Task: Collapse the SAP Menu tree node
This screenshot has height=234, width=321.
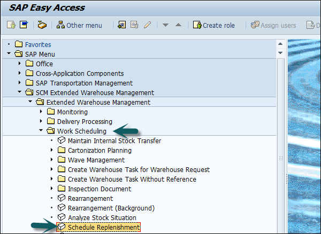Action: click(9, 54)
